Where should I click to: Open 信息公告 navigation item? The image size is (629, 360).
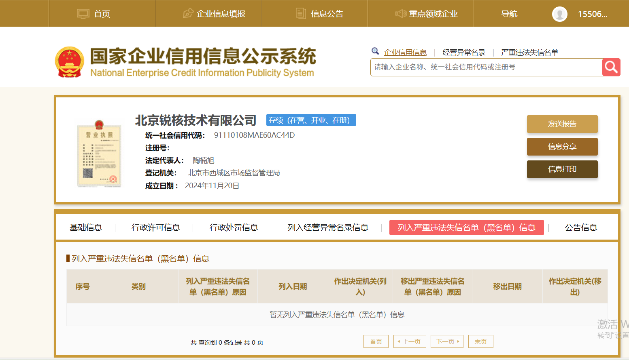click(x=320, y=14)
